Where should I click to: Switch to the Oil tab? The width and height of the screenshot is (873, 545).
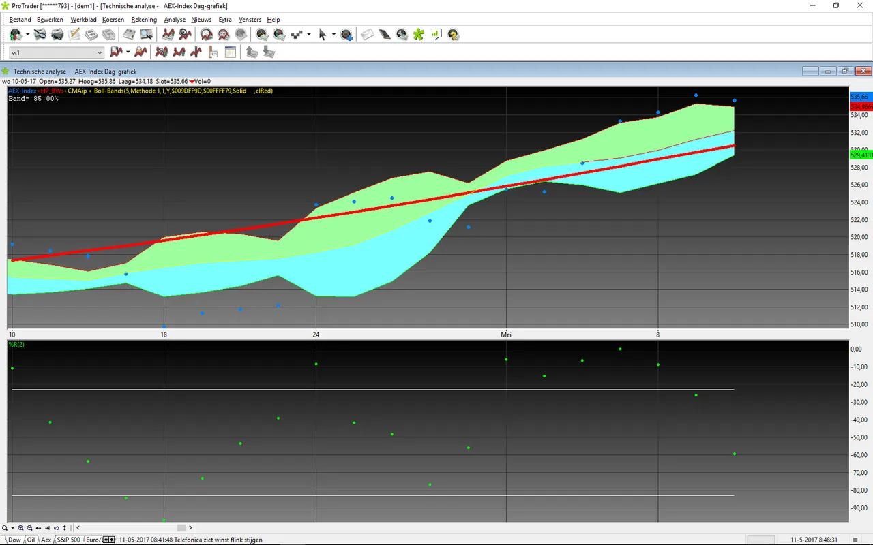(31, 540)
